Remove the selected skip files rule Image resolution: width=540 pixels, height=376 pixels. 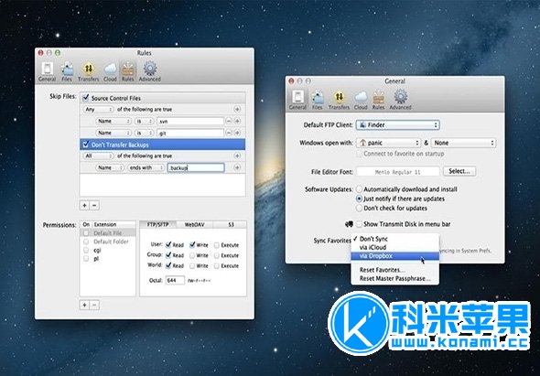(94, 205)
